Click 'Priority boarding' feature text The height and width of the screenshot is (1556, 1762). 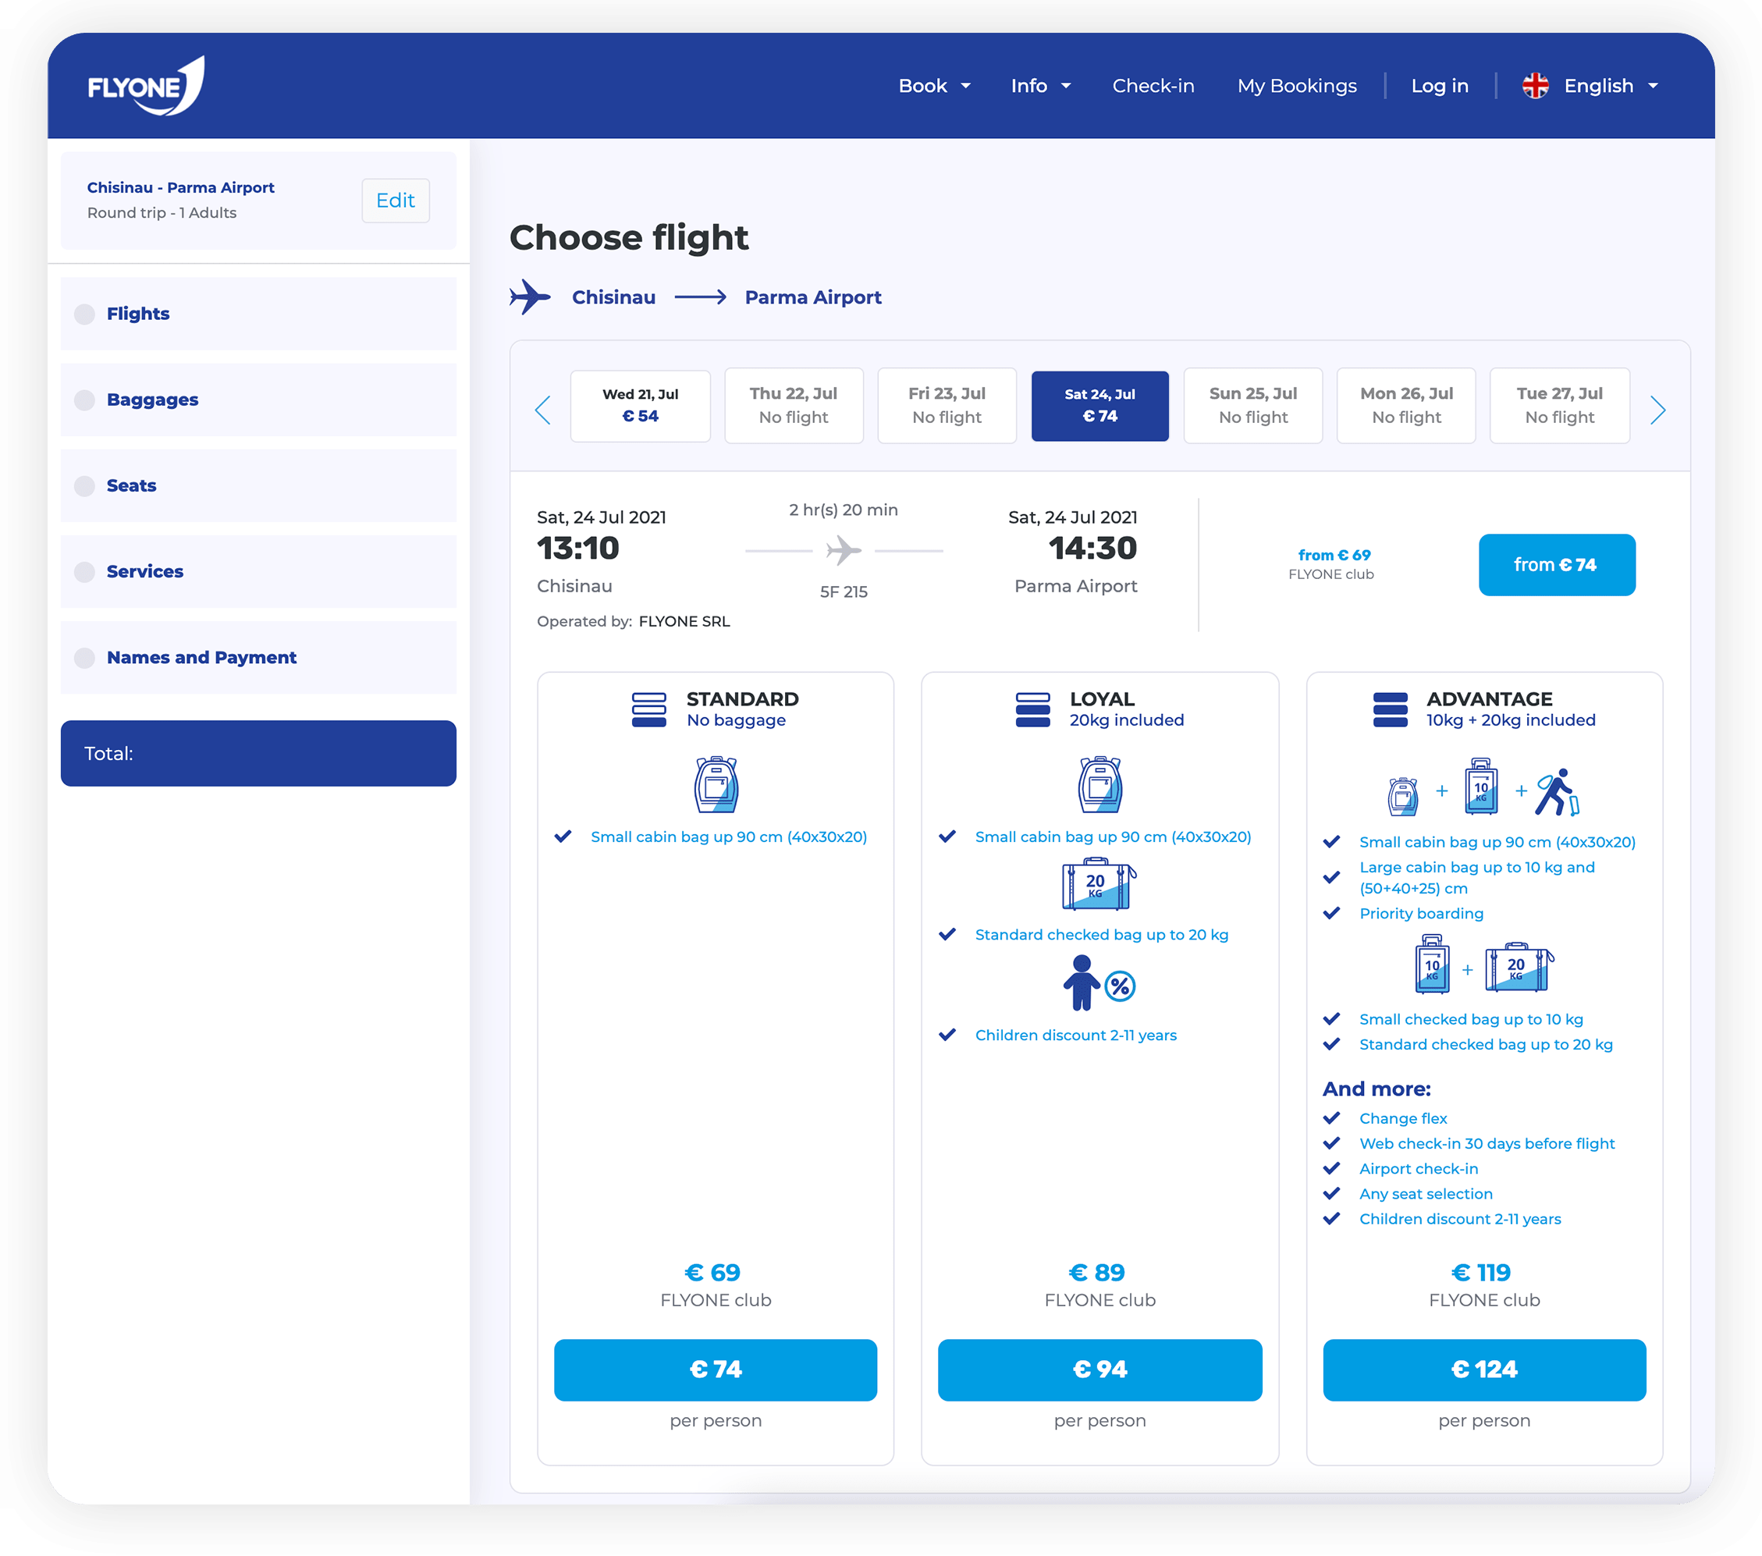tap(1421, 913)
